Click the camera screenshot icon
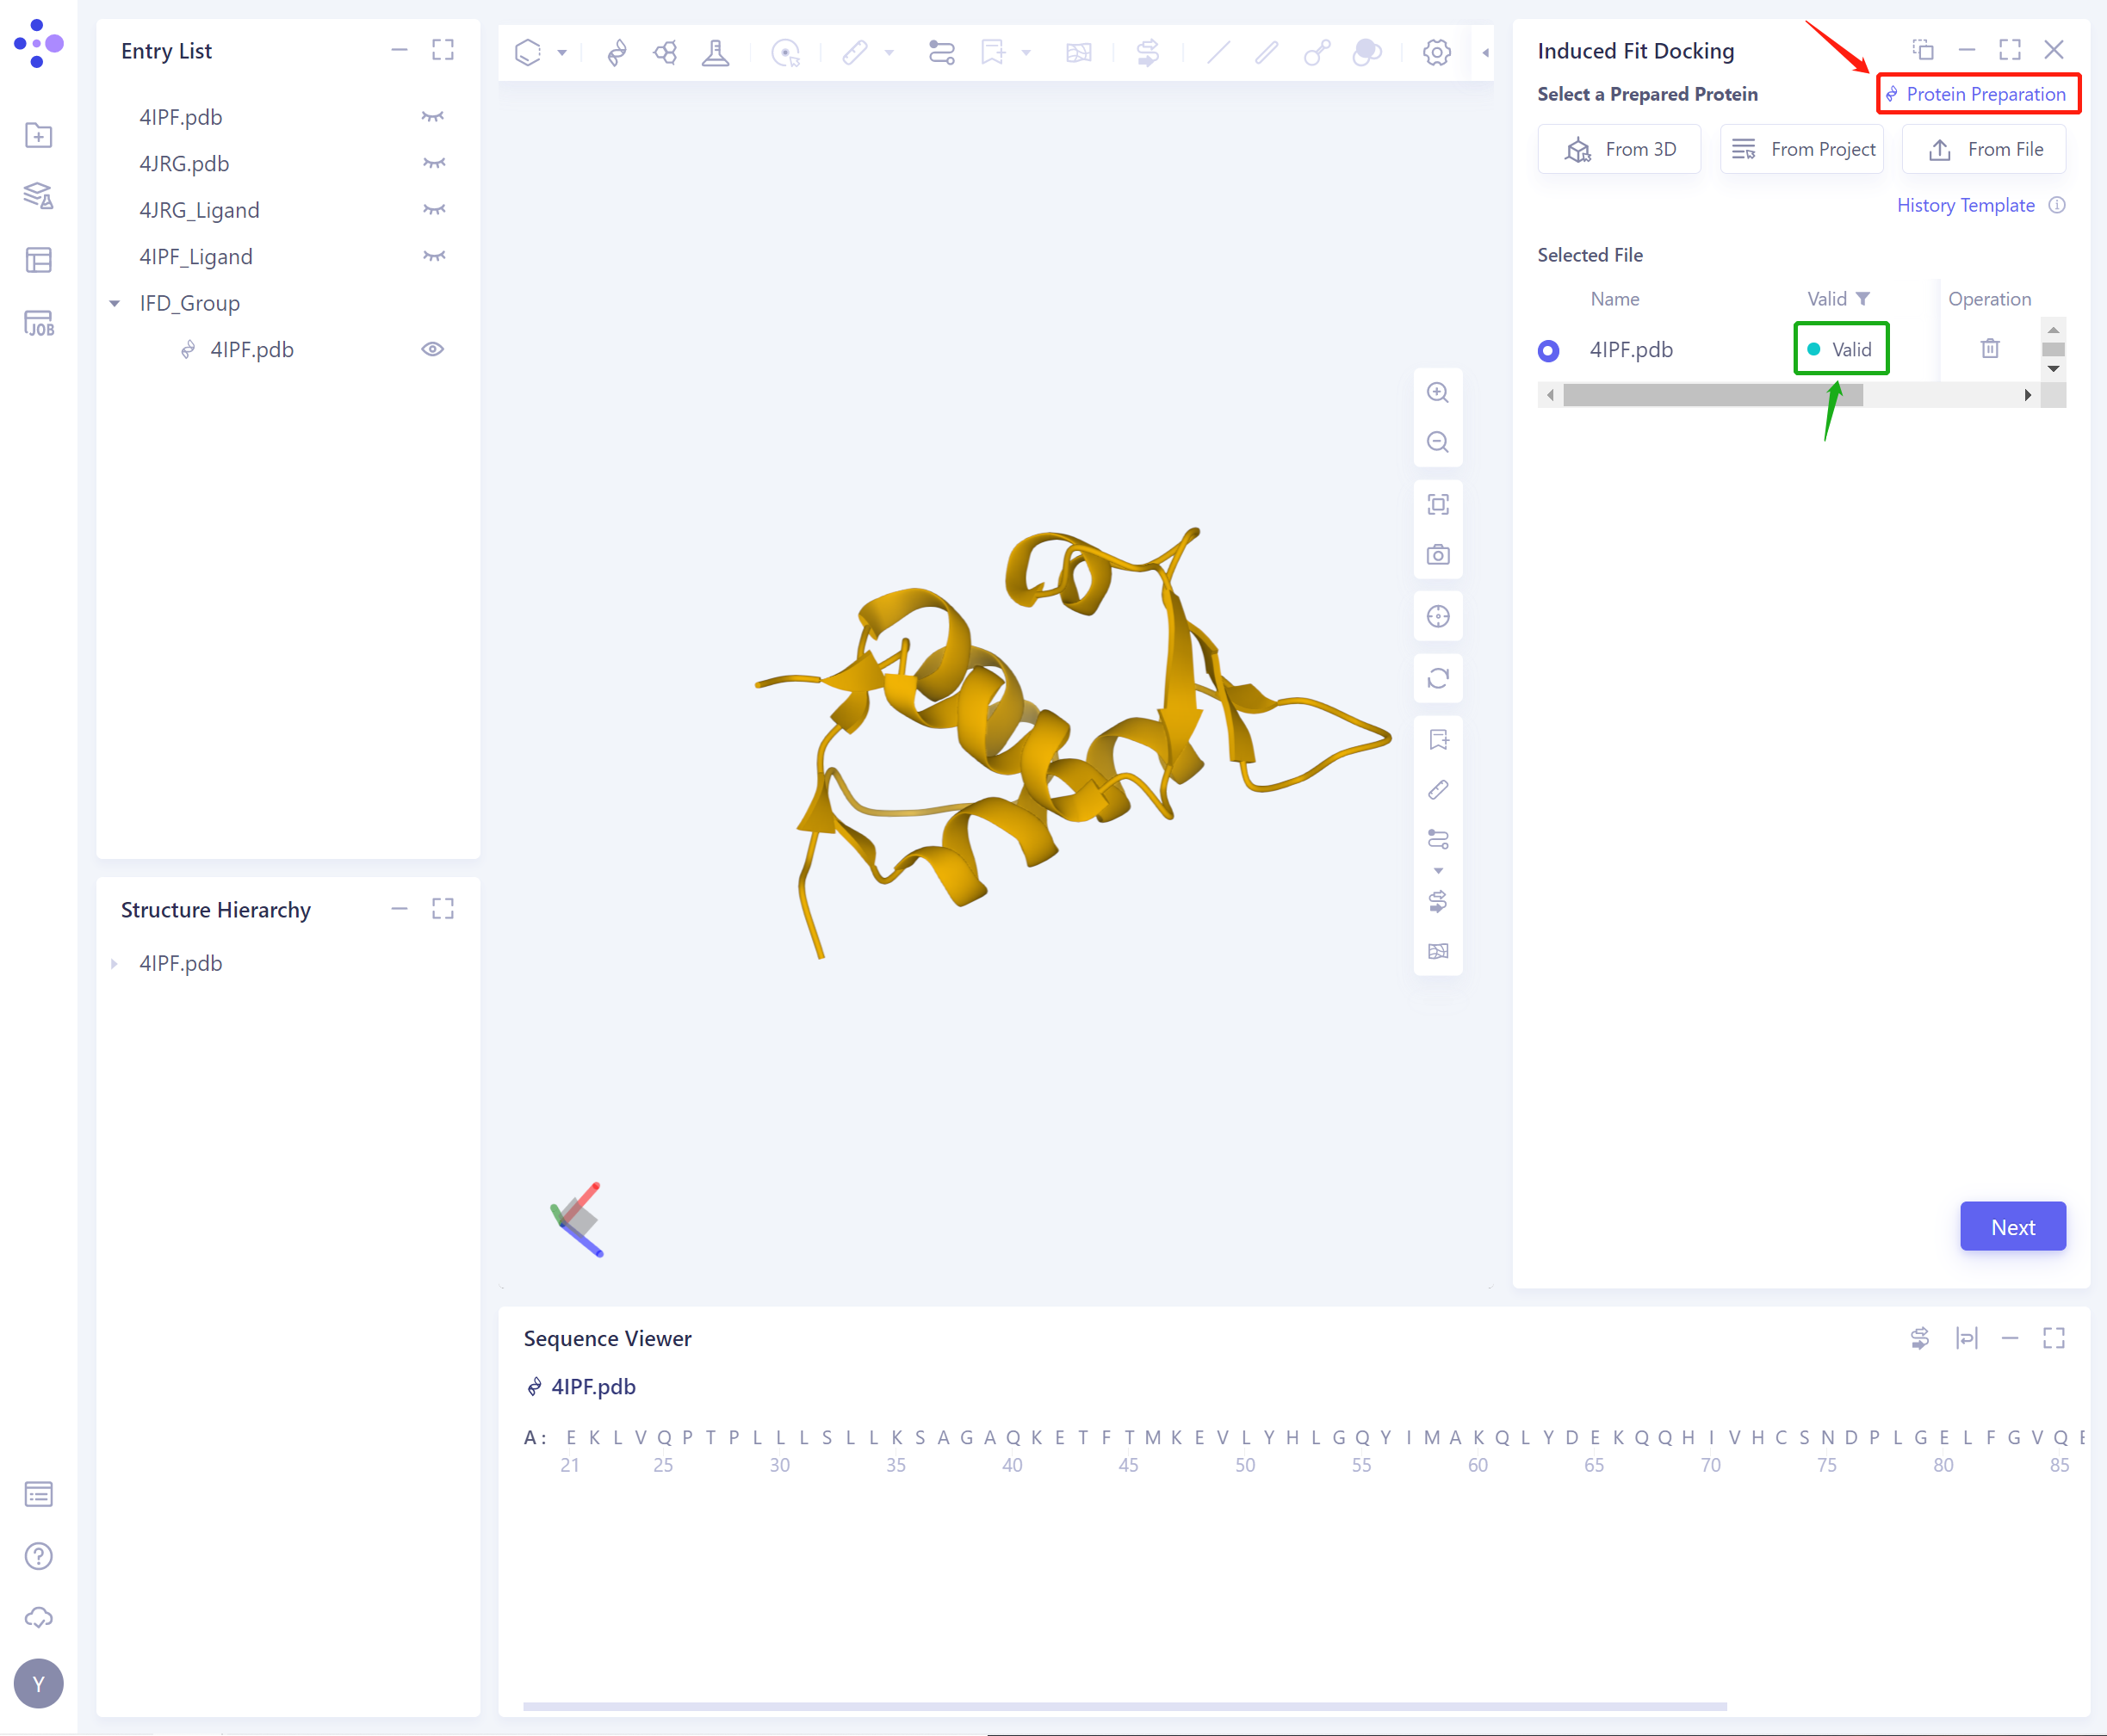2107x1736 pixels. [1438, 555]
